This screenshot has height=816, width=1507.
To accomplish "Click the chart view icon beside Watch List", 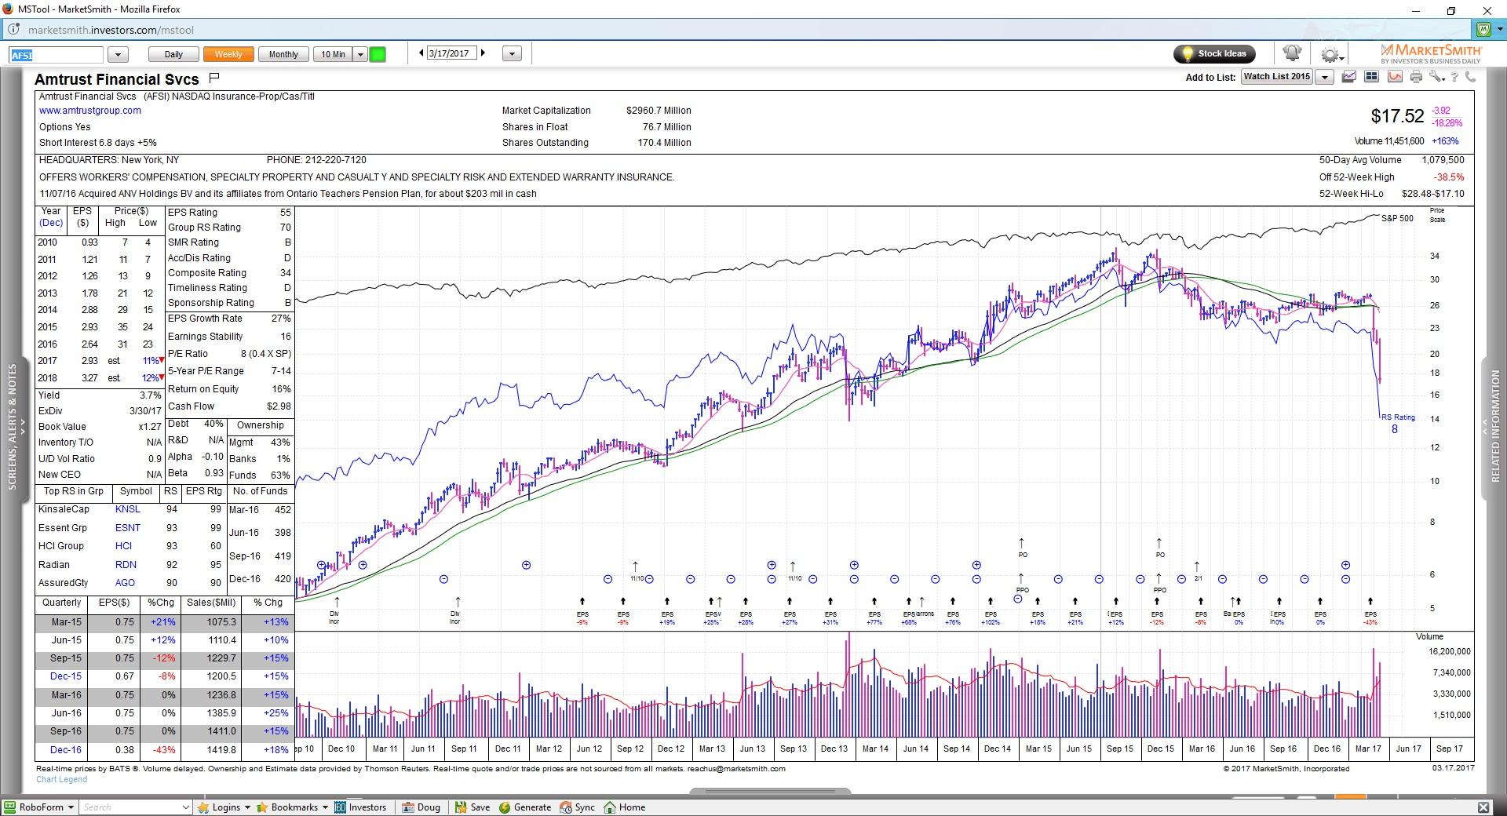I will (1349, 77).
